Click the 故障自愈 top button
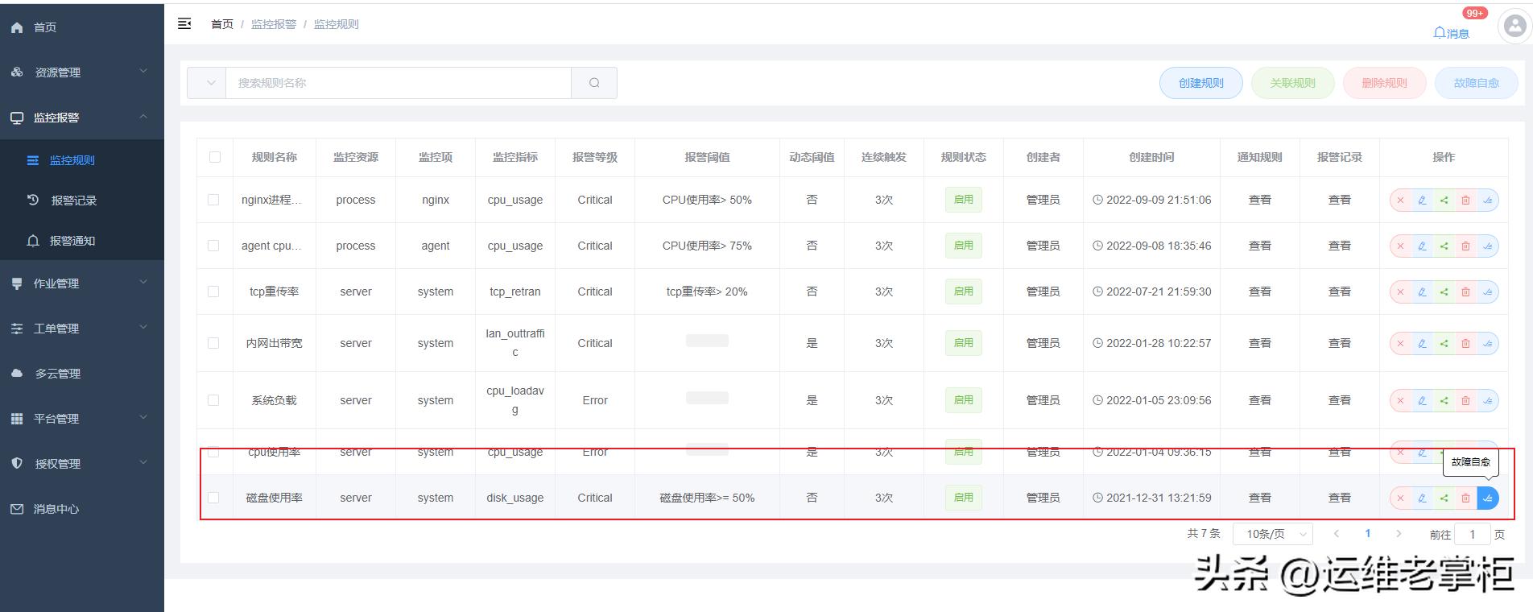Image resolution: width=1533 pixels, height=612 pixels. (1476, 83)
